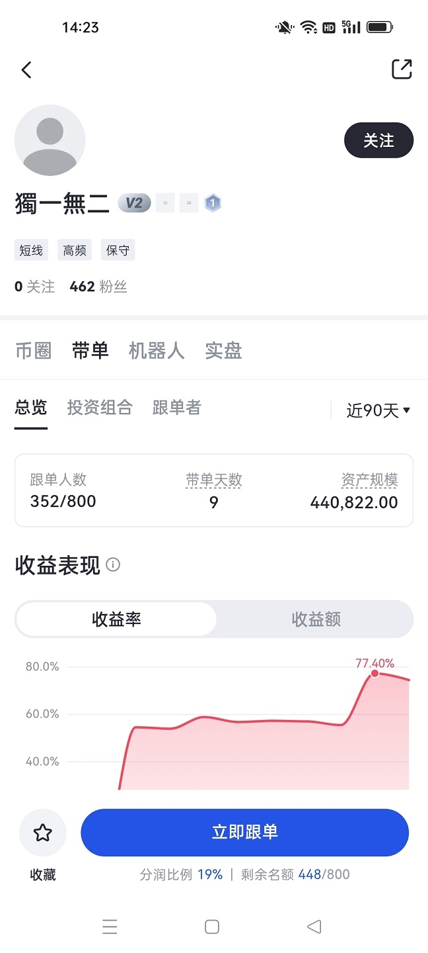Toggle the 收益率 view in the chart switcher

(116, 619)
